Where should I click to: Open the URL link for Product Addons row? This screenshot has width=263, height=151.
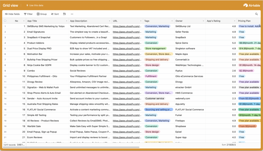pyautogui.click(x=127, y=43)
